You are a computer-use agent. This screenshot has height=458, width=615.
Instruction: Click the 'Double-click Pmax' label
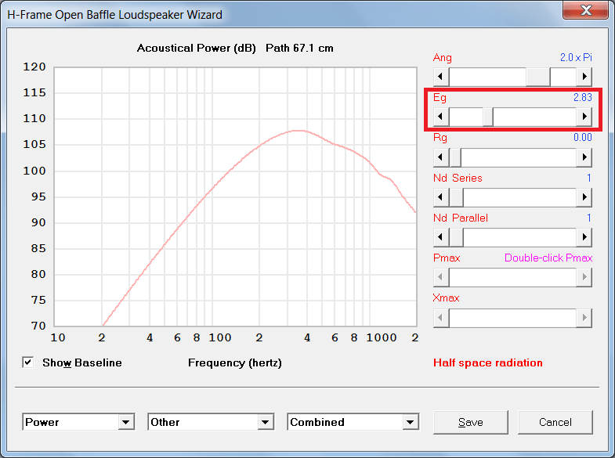tap(548, 258)
